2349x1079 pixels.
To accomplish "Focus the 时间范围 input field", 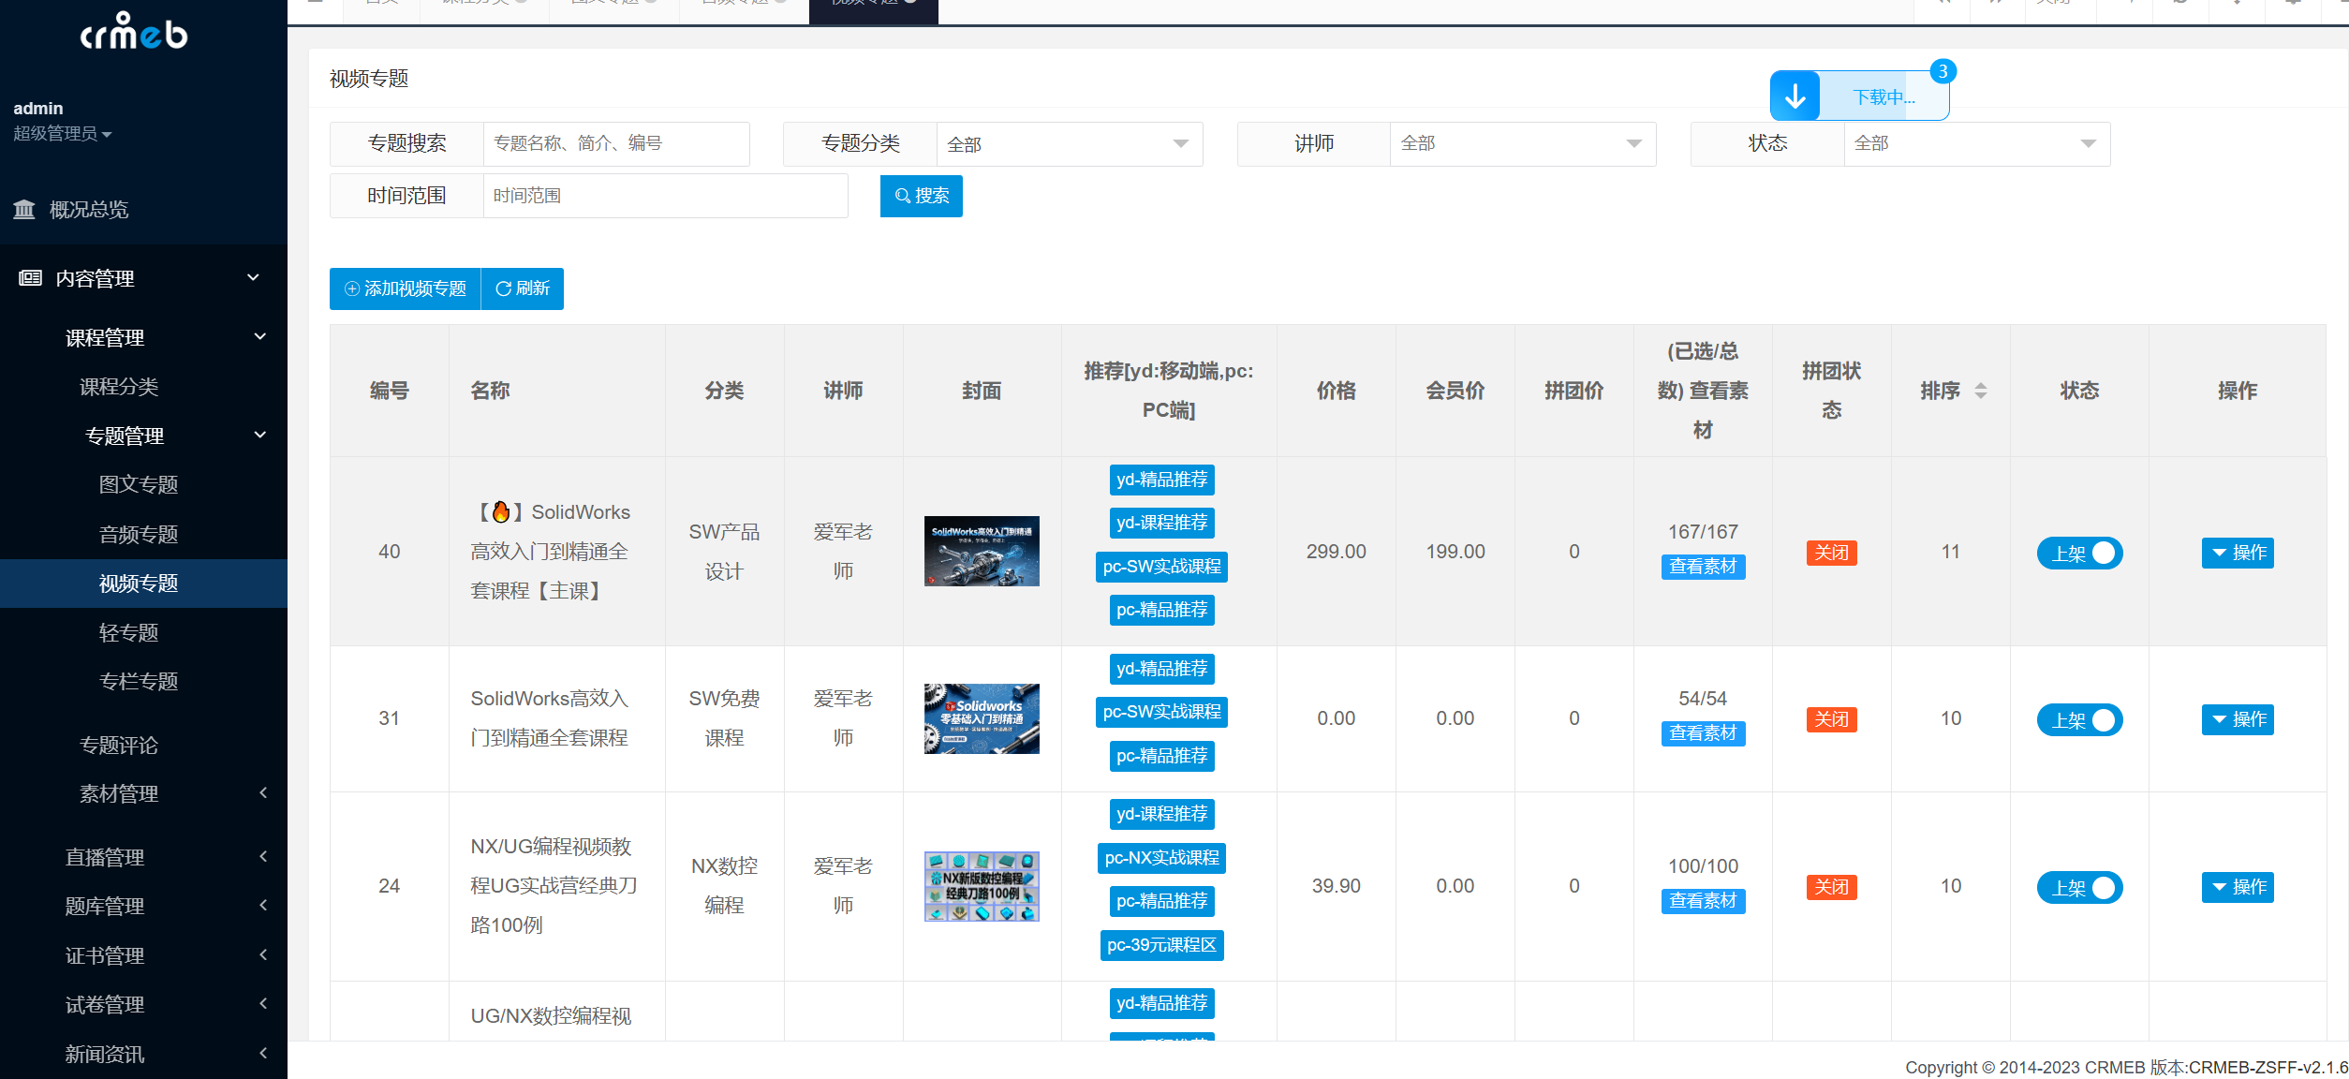I will coord(665,196).
